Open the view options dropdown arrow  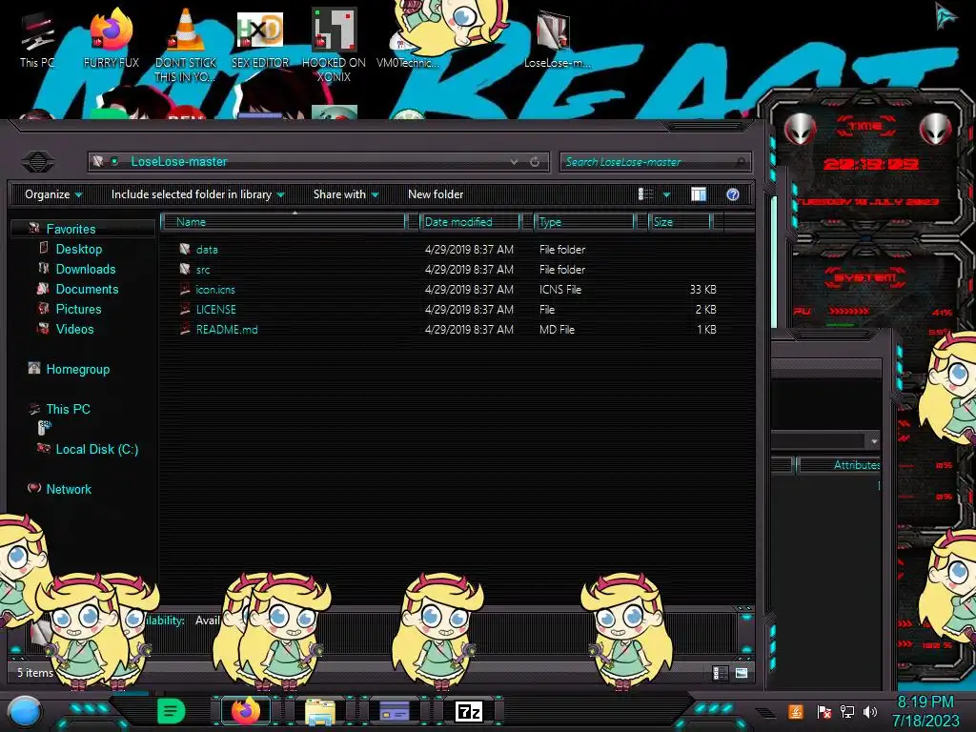[x=666, y=194]
